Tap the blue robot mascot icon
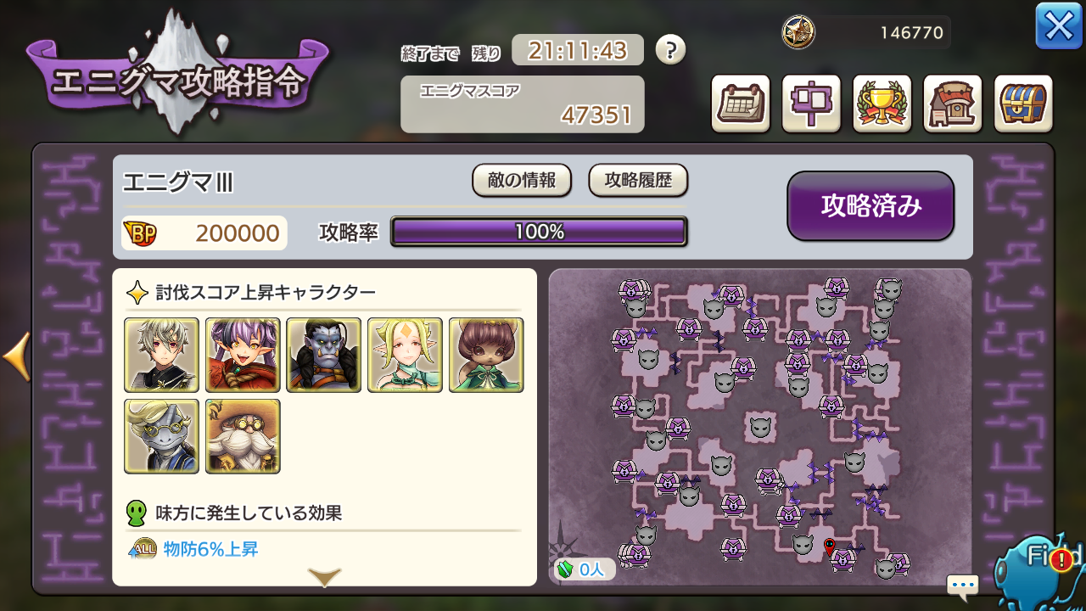The image size is (1086, 611). [x=1039, y=570]
